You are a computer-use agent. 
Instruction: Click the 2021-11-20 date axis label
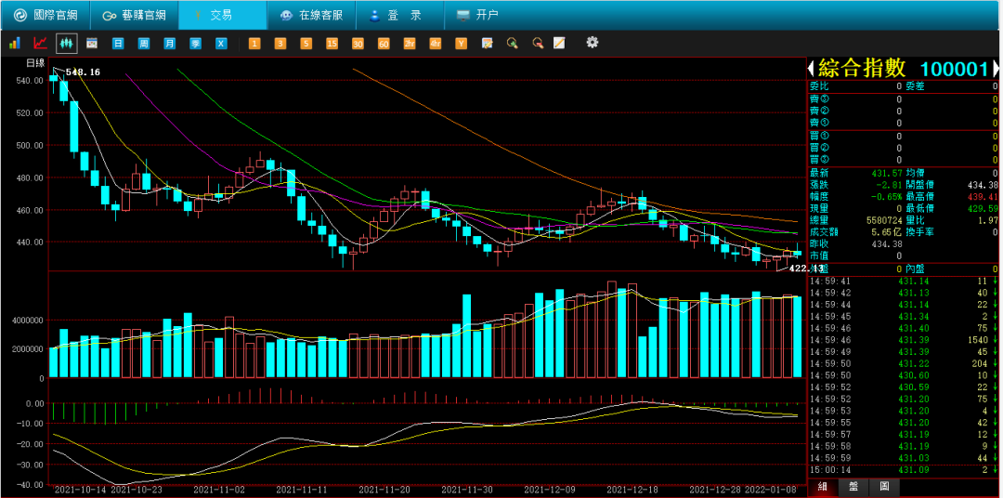click(384, 489)
